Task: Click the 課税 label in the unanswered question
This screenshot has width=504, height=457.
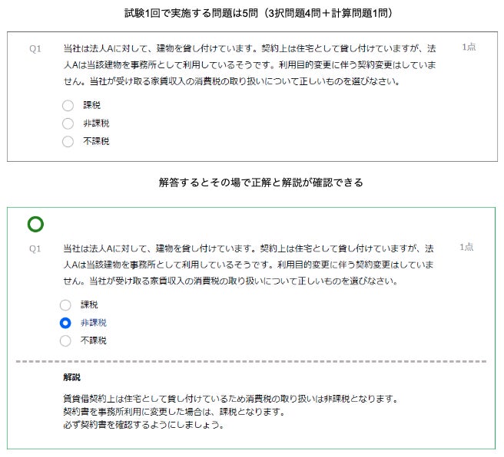Action: (x=92, y=105)
